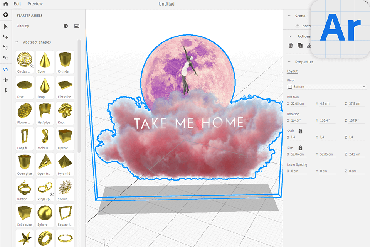Click the Rotation Y field 150,4°
The image size is (370, 247).
click(x=327, y=120)
